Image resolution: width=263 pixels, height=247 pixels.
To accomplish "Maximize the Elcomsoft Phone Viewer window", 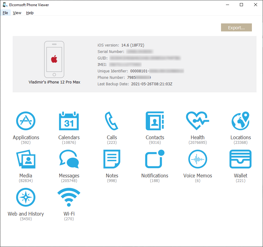I will pyautogui.click(x=241, y=5).
